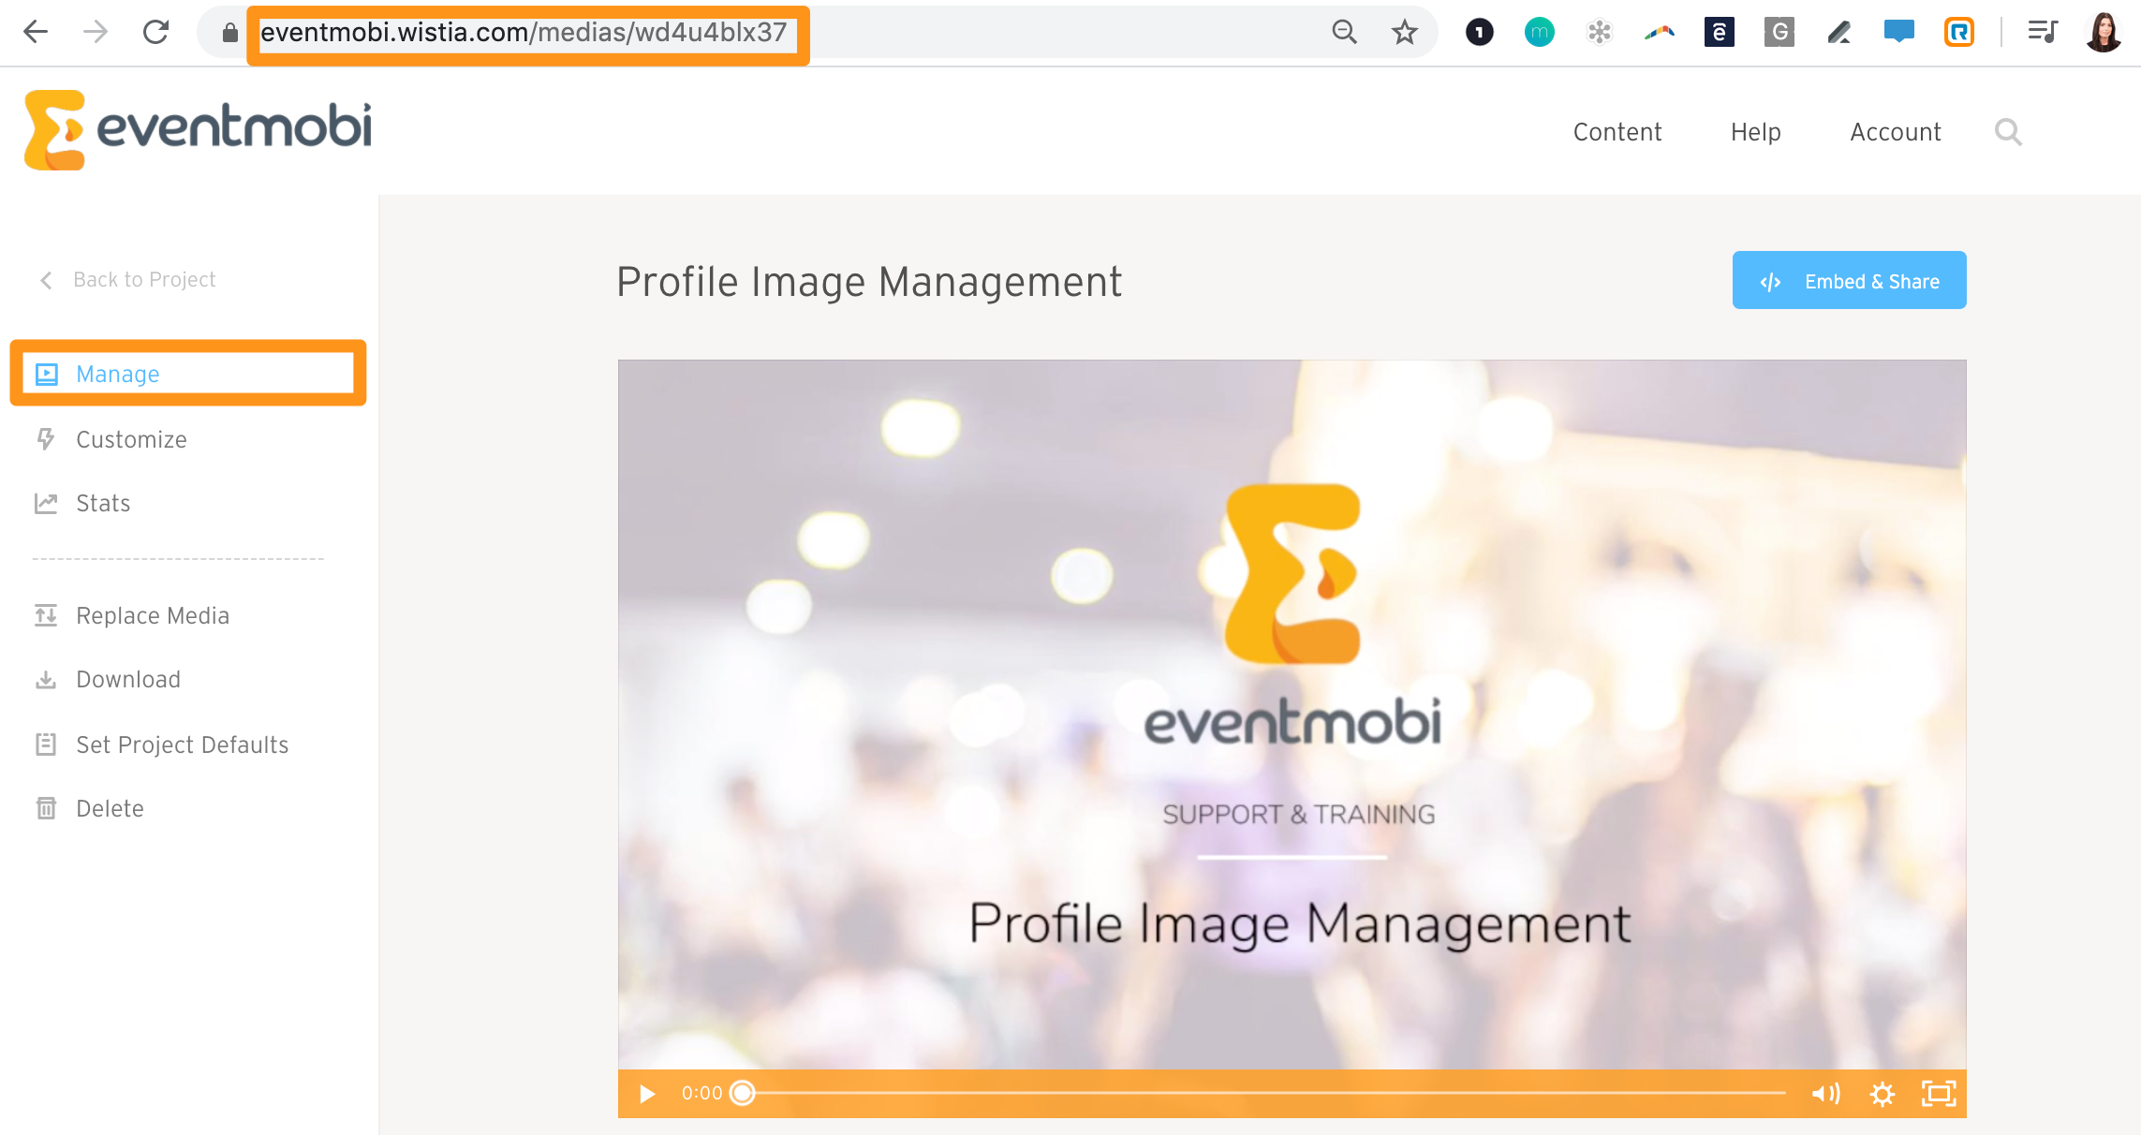The image size is (2141, 1135).
Task: Click the teal m extension icon
Action: [x=1539, y=33]
